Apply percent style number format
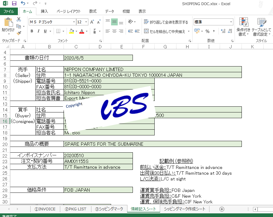The width and height of the screenshot is (273, 217). (207, 31)
